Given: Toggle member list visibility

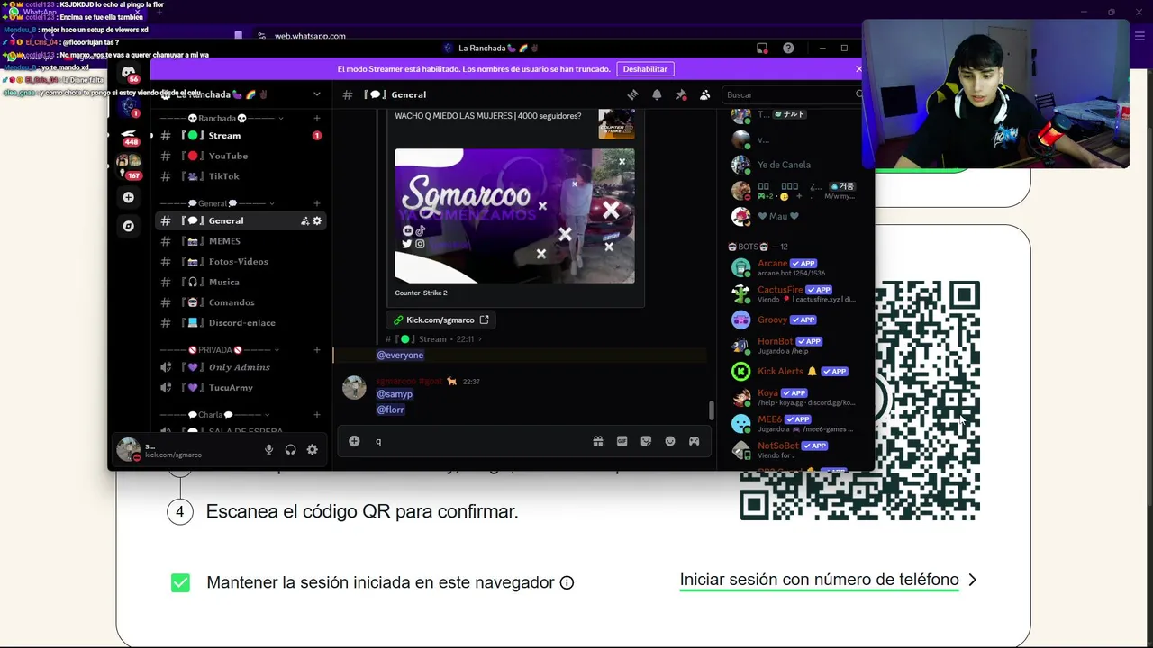Looking at the screenshot, I should point(704,94).
